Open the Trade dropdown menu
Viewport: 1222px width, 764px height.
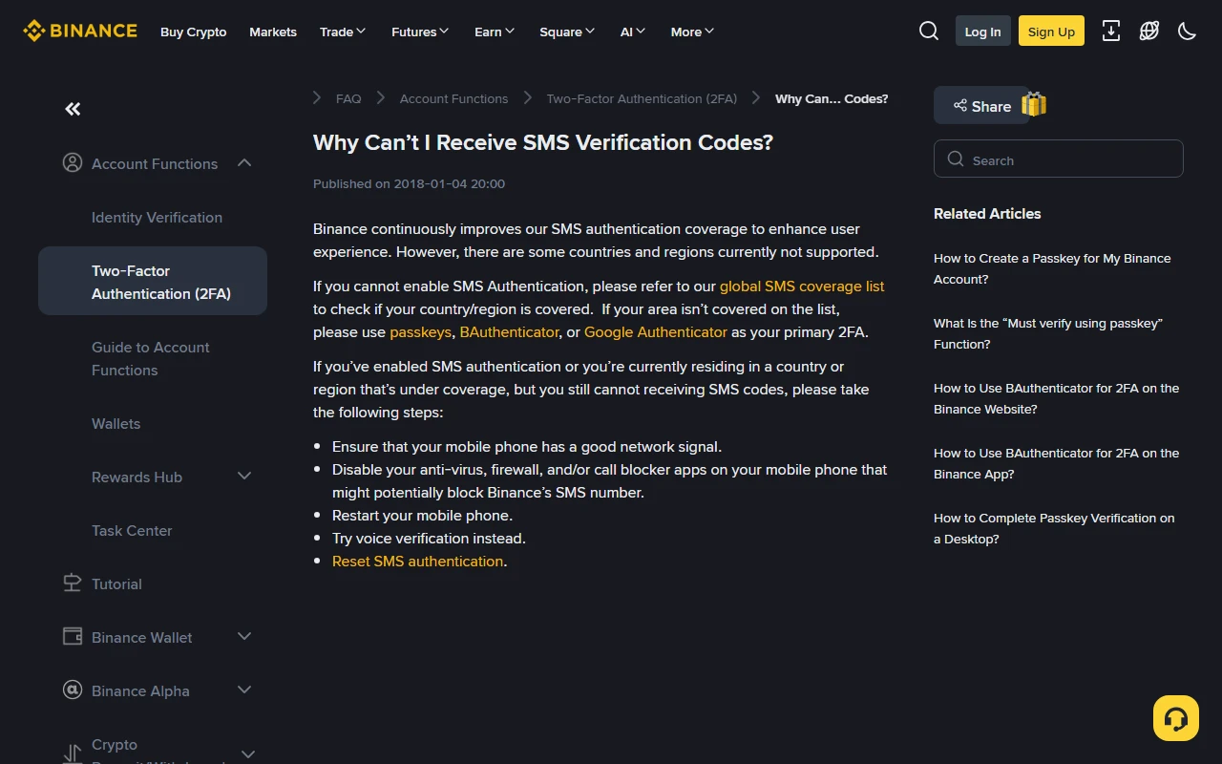click(343, 32)
